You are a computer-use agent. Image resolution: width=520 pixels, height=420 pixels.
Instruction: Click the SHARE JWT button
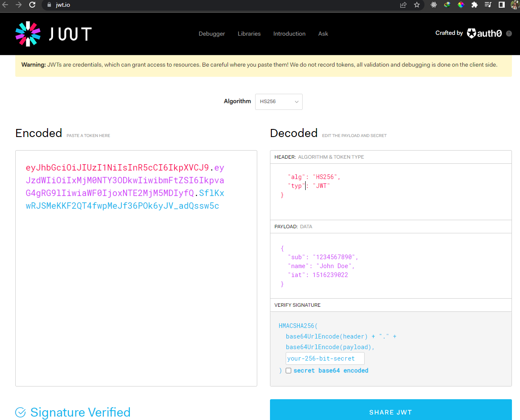pyautogui.click(x=391, y=412)
